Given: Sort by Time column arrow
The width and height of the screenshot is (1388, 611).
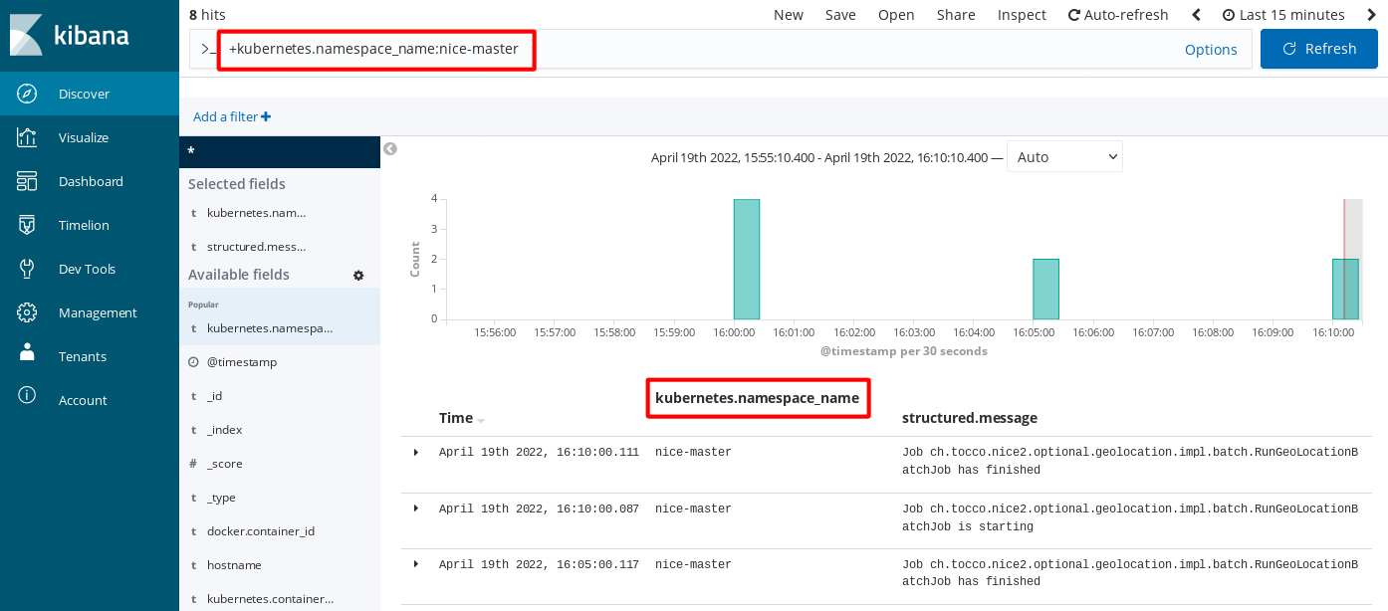Looking at the screenshot, I should pos(481,420).
